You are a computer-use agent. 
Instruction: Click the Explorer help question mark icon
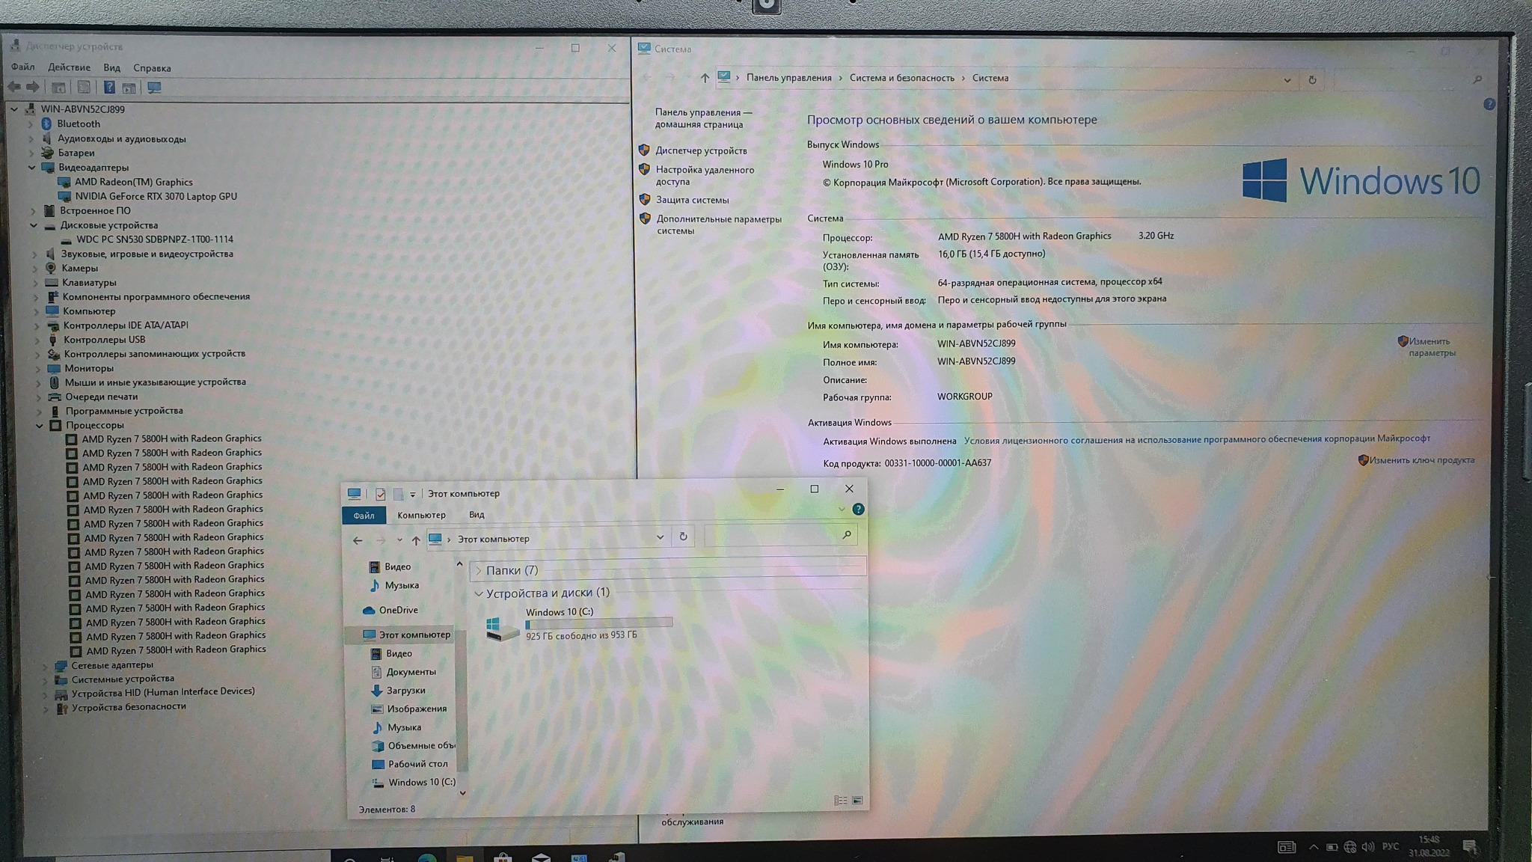point(858,510)
